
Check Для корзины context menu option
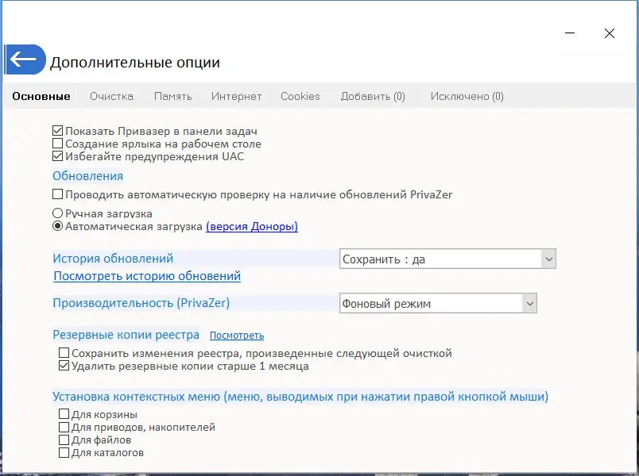(x=63, y=413)
